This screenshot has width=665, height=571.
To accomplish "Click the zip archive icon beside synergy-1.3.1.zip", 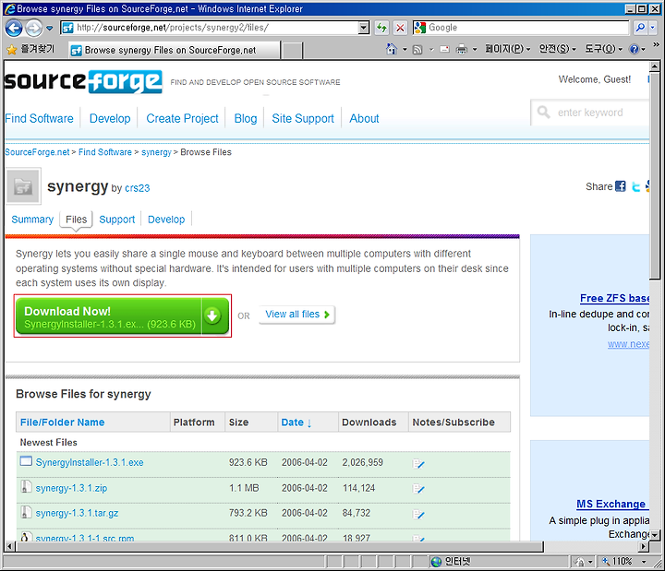I will (26, 487).
